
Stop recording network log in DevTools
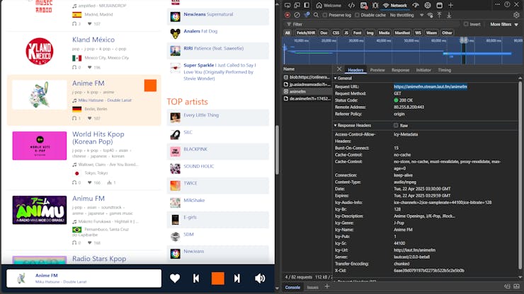coord(287,15)
